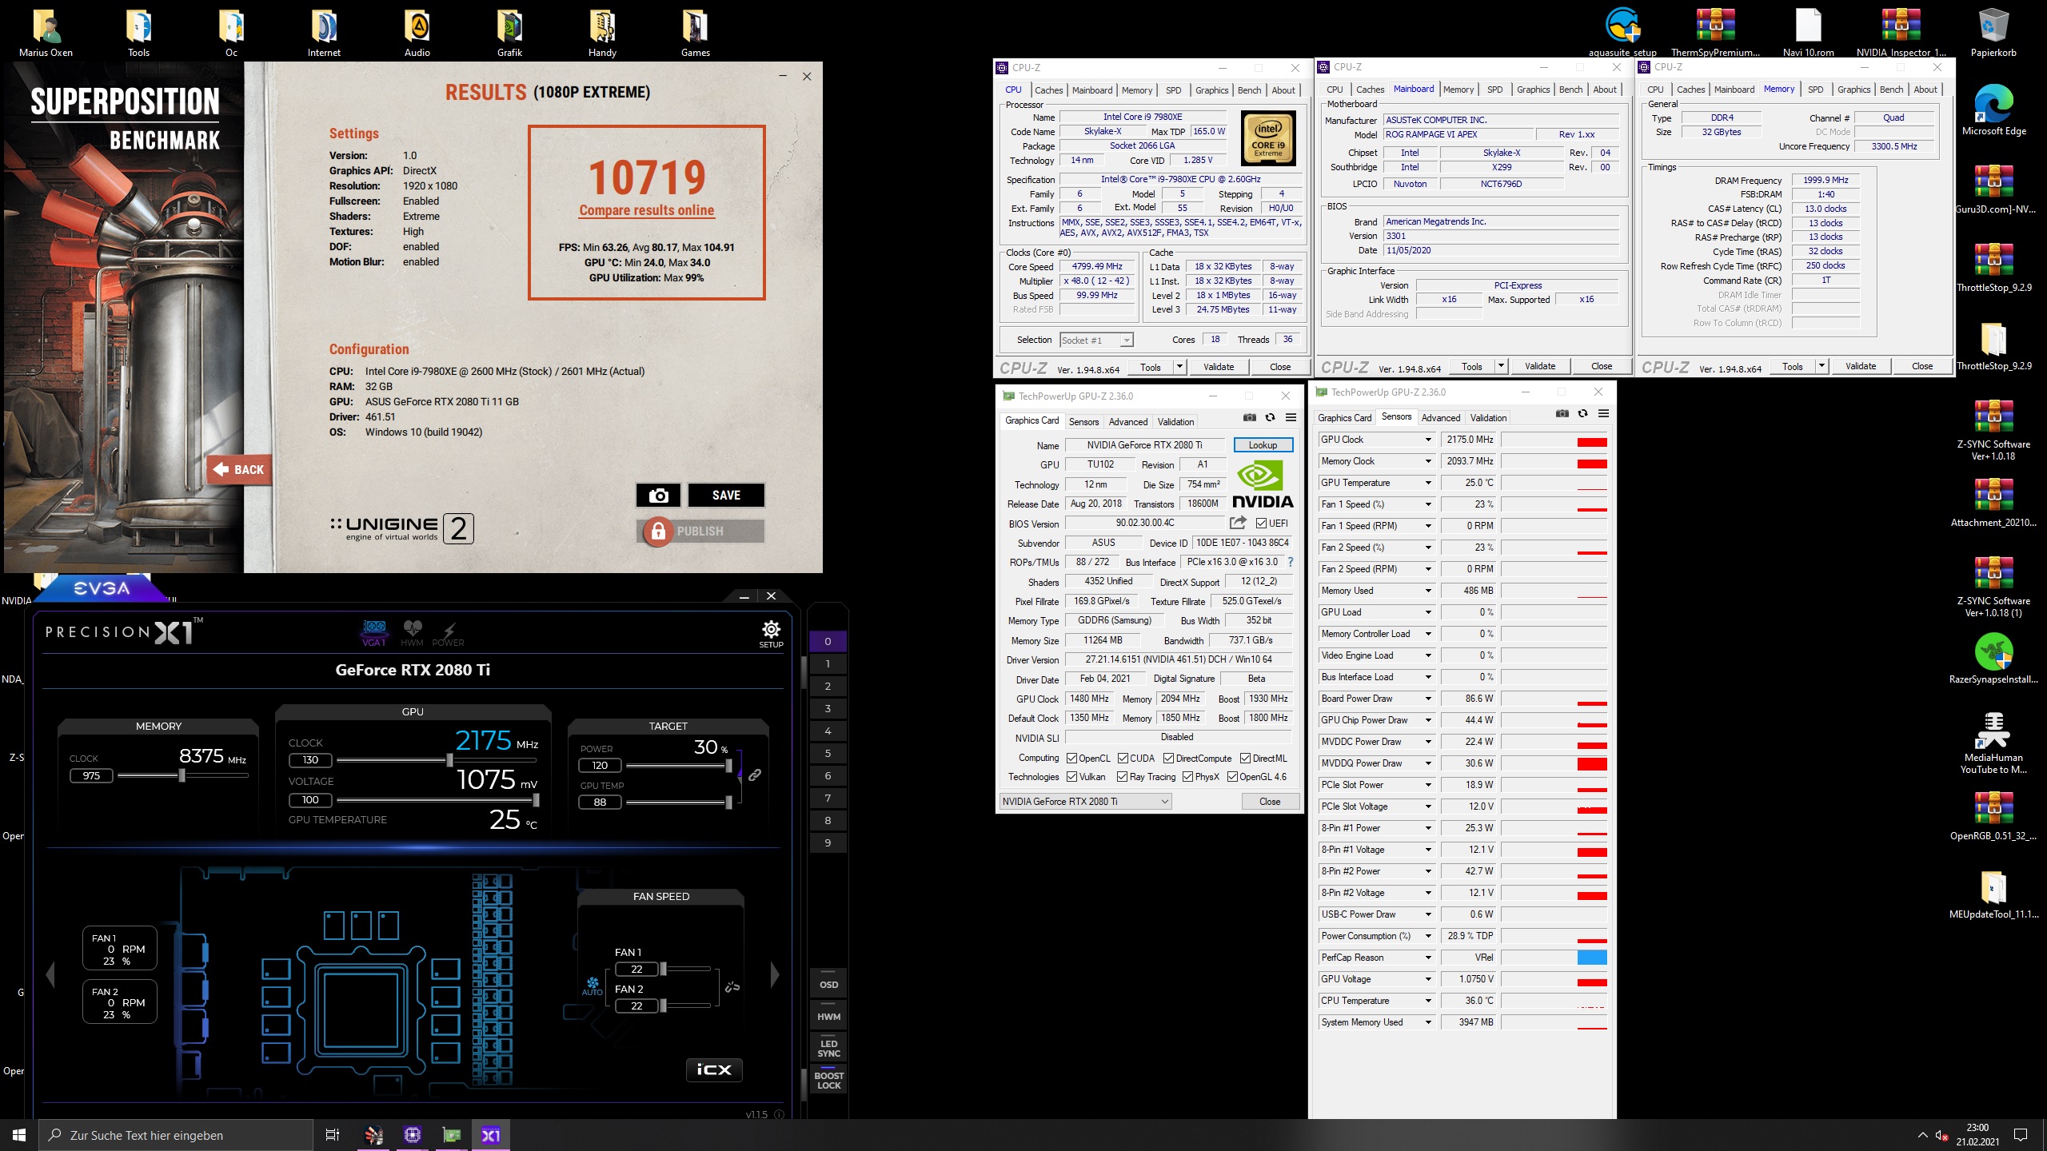Viewport: 2047px width, 1151px height.
Task: Click SAVE button in Superposition results
Action: point(726,496)
